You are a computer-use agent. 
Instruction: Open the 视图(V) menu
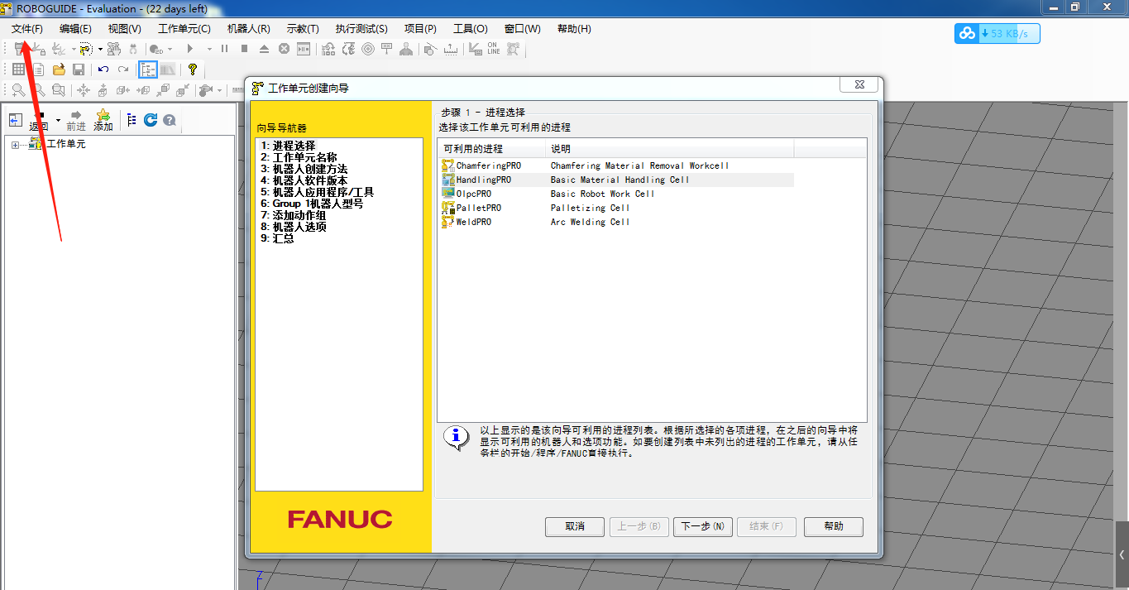[124, 29]
